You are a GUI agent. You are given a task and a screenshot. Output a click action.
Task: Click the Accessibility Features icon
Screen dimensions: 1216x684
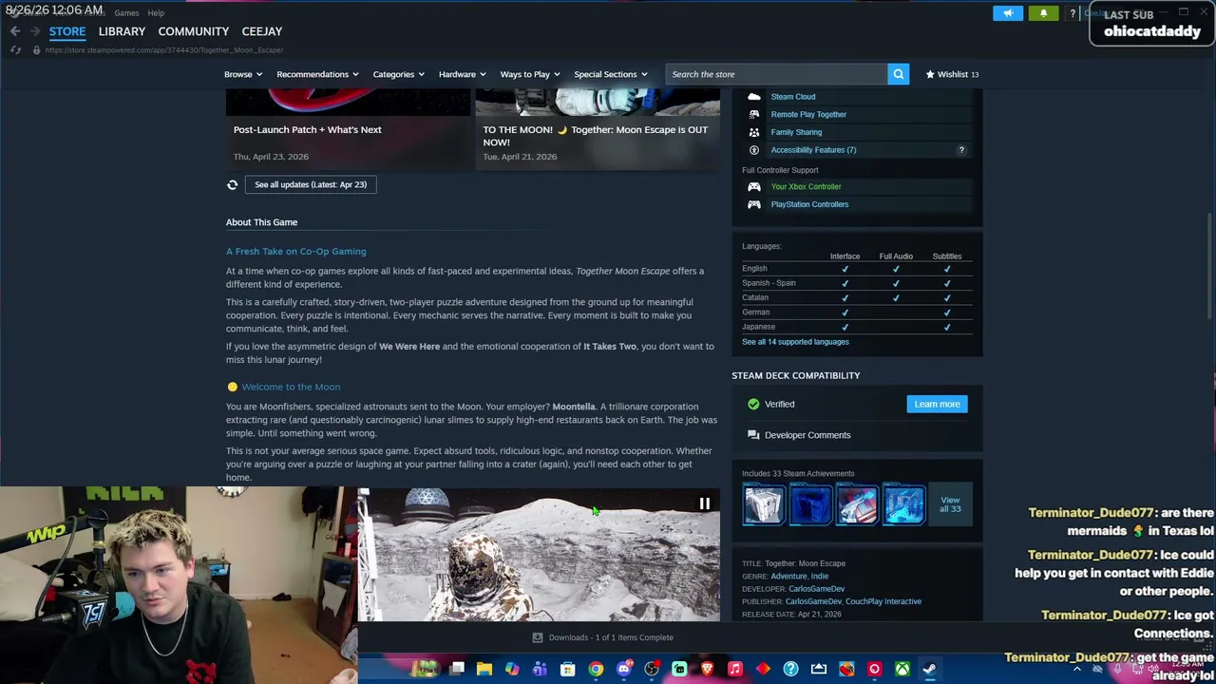coord(754,150)
